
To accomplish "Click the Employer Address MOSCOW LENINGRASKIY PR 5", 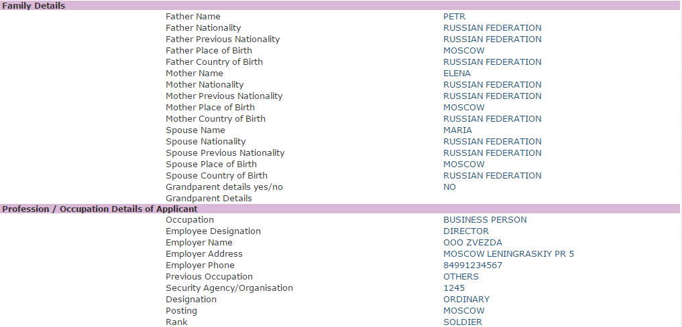I will pyautogui.click(x=508, y=253).
